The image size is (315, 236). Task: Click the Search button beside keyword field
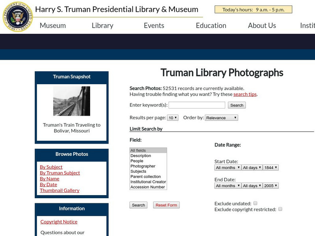pos(237,105)
